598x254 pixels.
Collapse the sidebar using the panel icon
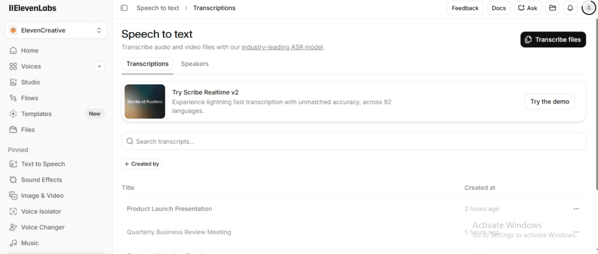(124, 8)
